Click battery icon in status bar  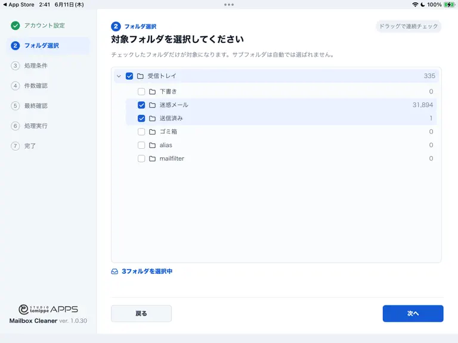[449, 5]
